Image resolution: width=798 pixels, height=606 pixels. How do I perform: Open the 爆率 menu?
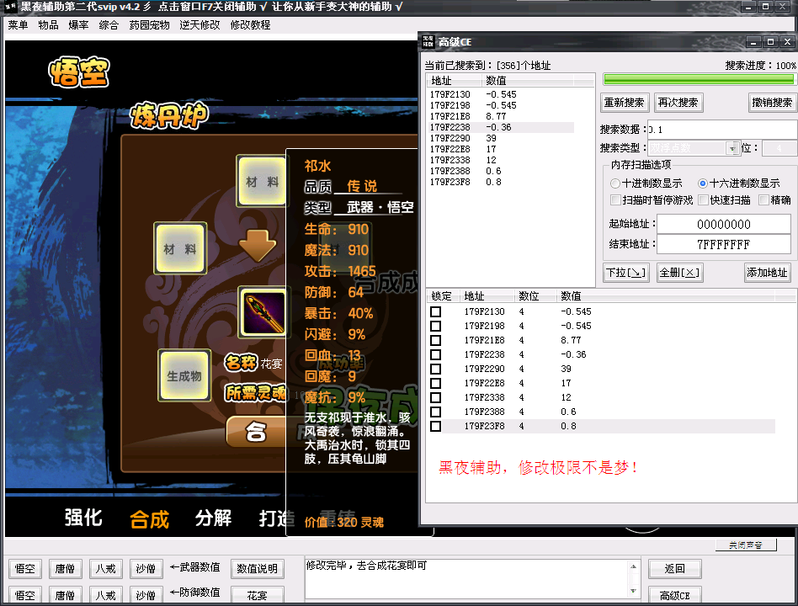(78, 25)
